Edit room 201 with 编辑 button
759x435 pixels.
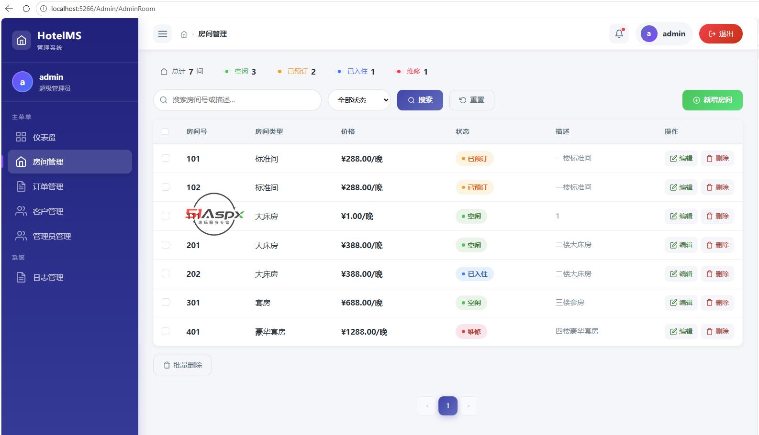coord(681,245)
